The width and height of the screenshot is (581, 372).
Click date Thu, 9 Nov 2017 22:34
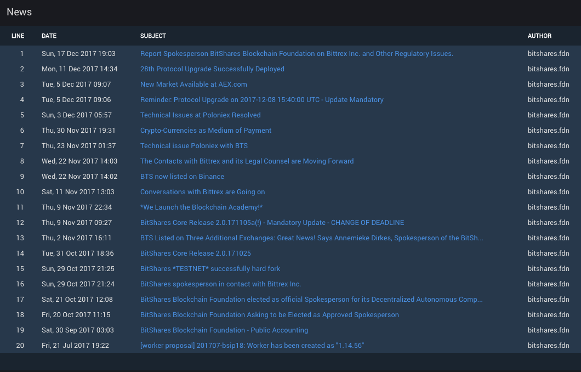[77, 207]
